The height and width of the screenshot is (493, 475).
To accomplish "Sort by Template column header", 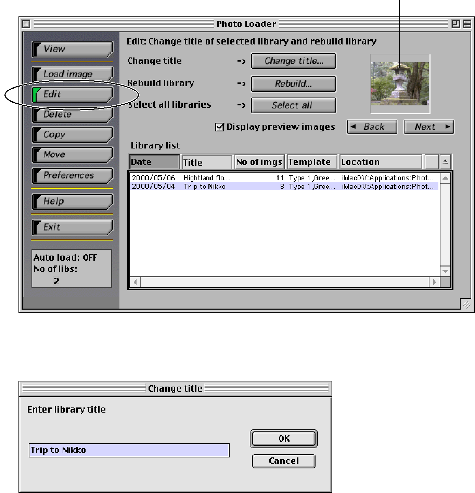I will click(x=312, y=162).
